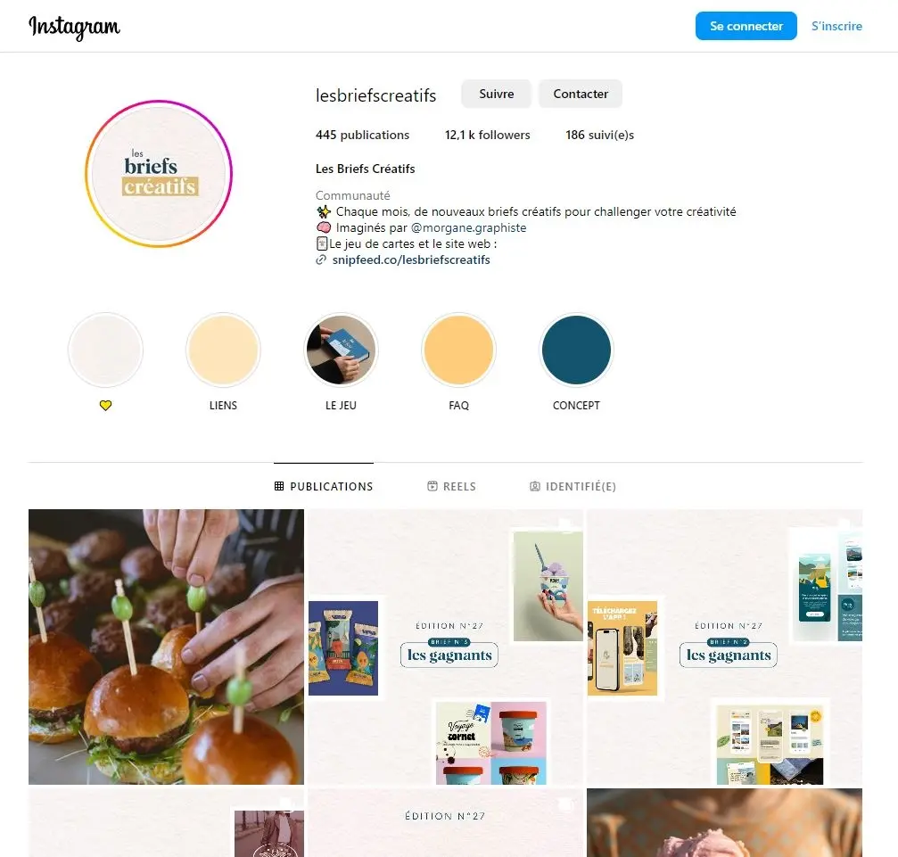Open the CONCEPT story highlight
This screenshot has width=898, height=857.
576,350
